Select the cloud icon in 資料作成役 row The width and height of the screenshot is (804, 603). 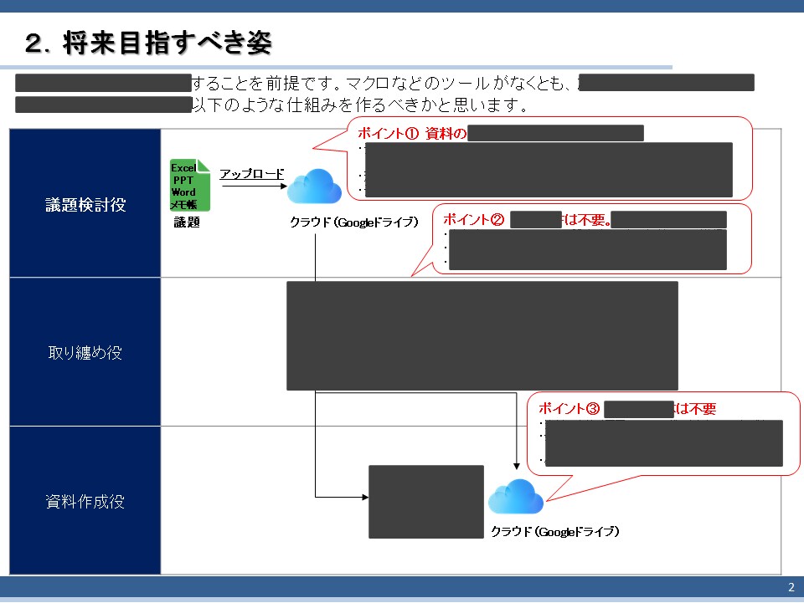click(516, 496)
